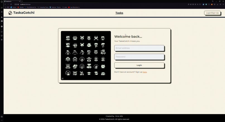Go back with the browser back arrow

(5, 4)
